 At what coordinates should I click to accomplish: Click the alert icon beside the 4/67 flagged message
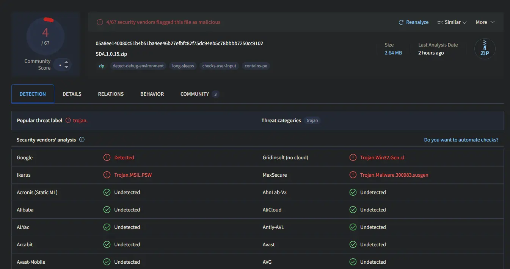(x=100, y=22)
